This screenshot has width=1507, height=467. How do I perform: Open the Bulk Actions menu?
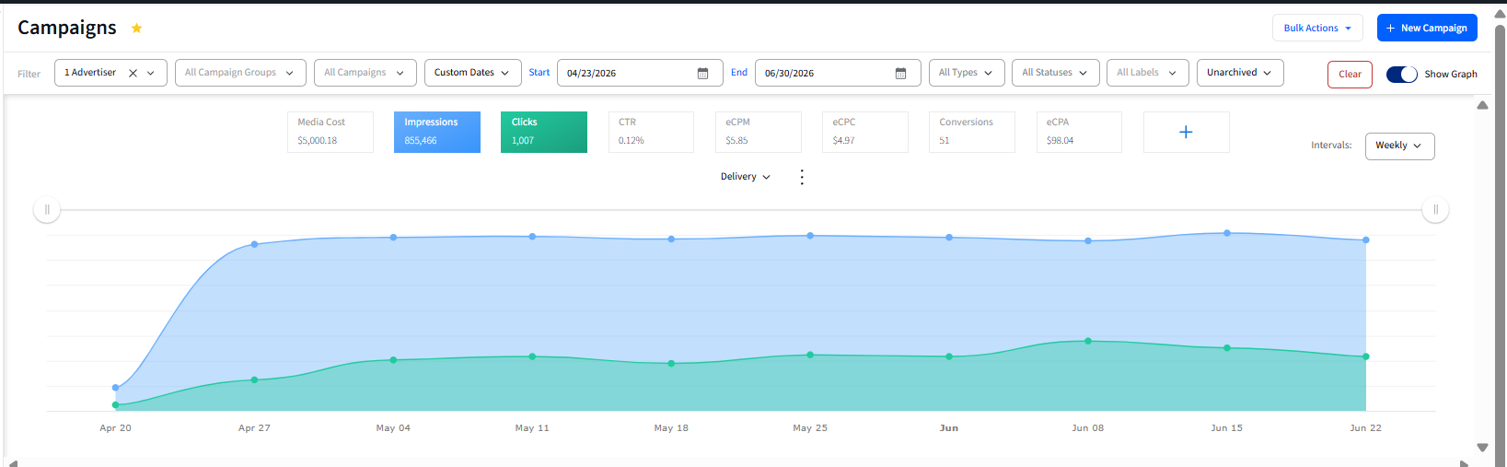coord(1317,28)
